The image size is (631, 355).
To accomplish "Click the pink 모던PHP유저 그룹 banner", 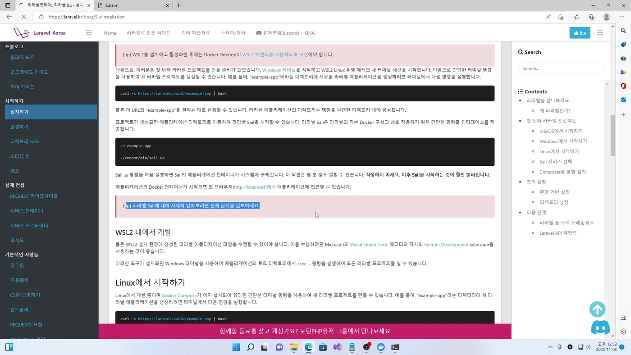I will tap(305, 331).
